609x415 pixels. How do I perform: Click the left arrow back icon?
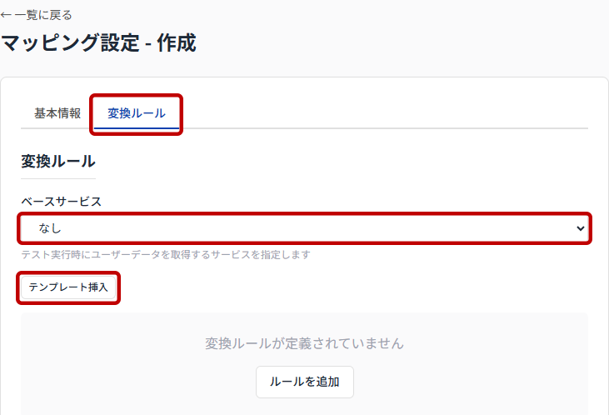click(6, 15)
